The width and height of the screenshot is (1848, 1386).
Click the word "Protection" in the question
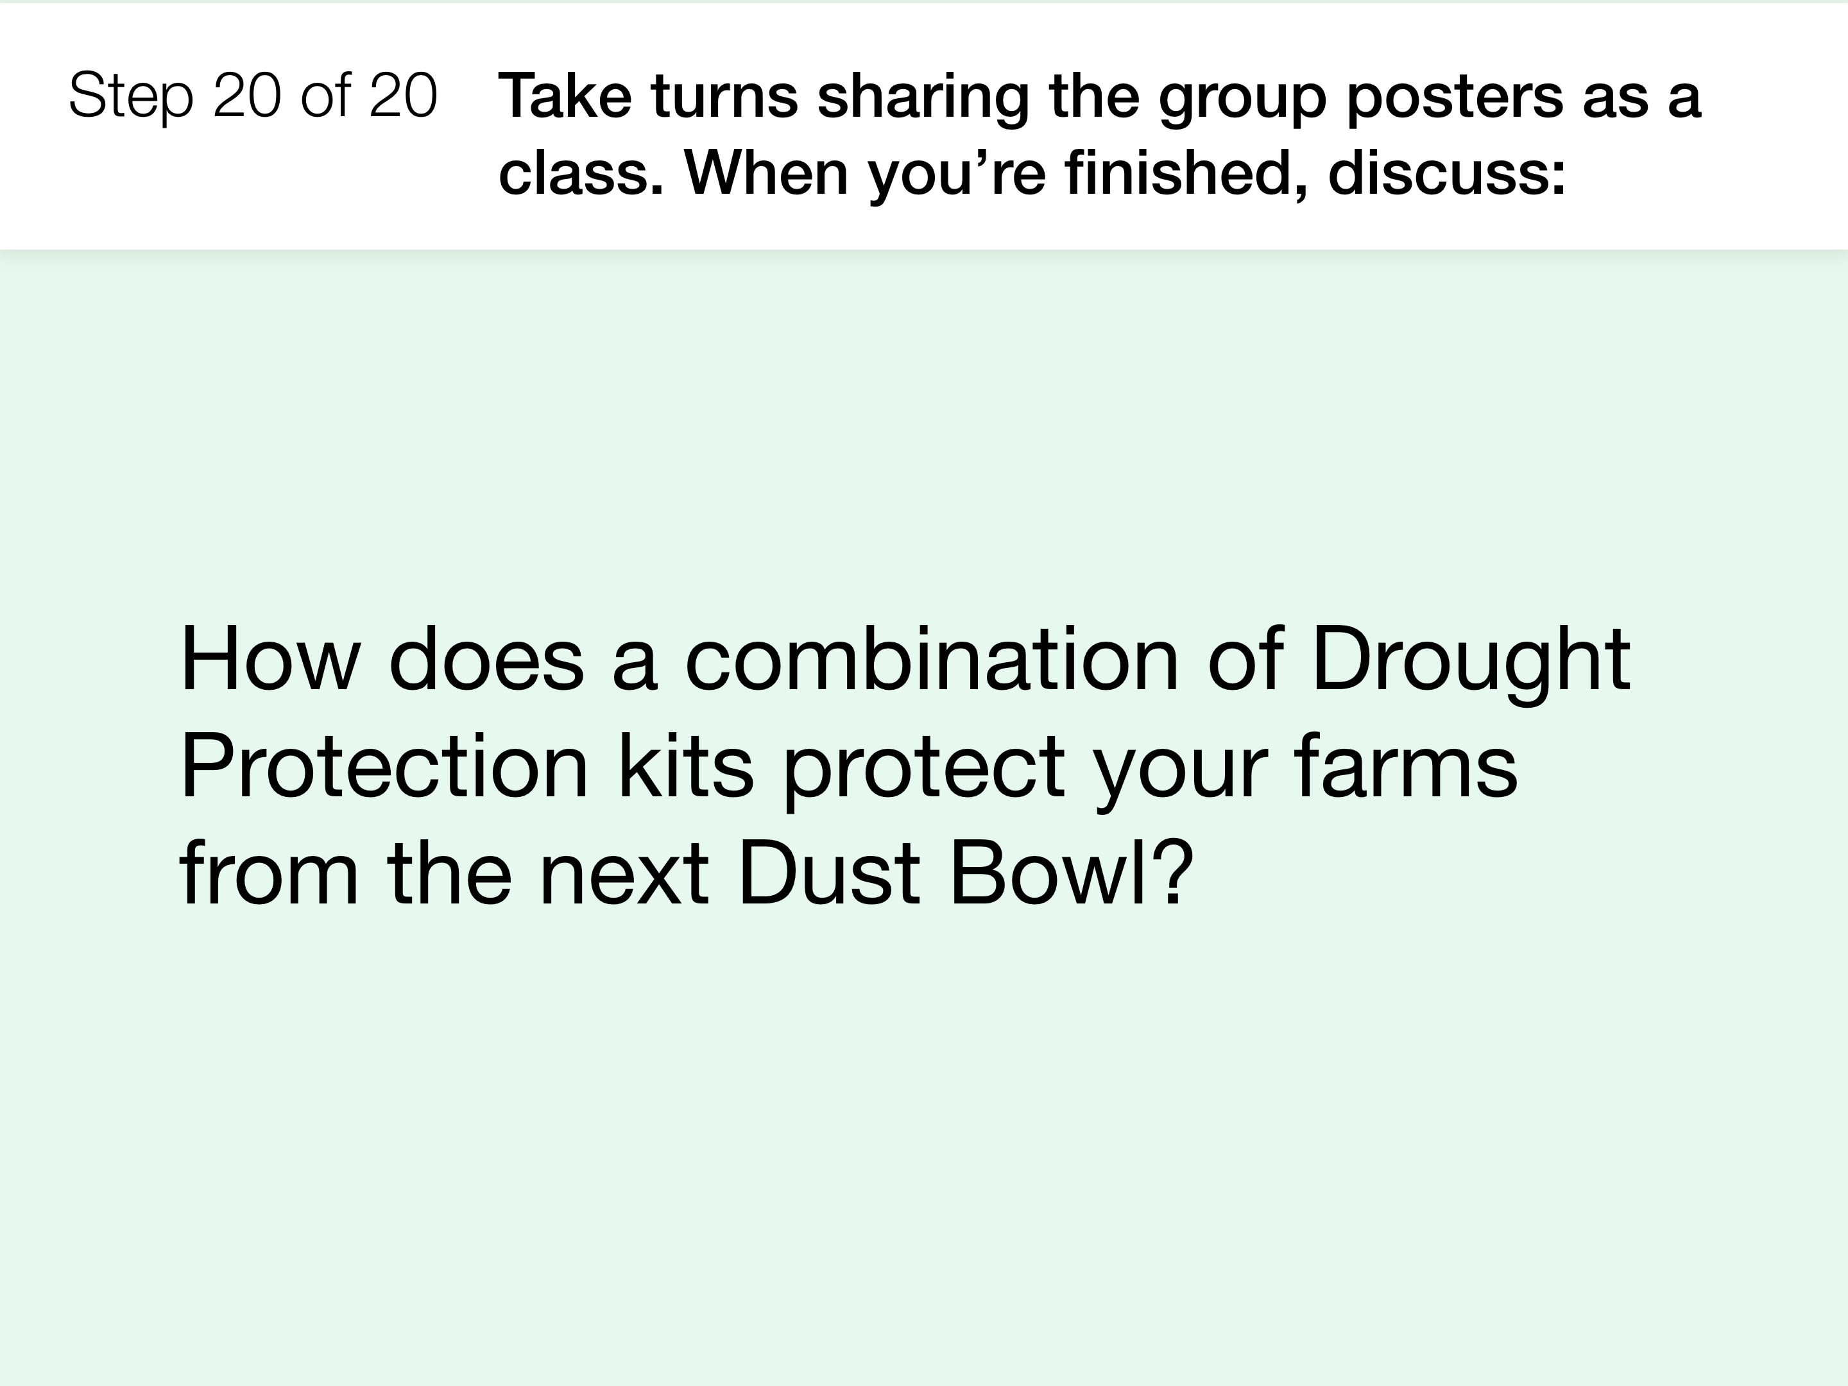coord(384,766)
